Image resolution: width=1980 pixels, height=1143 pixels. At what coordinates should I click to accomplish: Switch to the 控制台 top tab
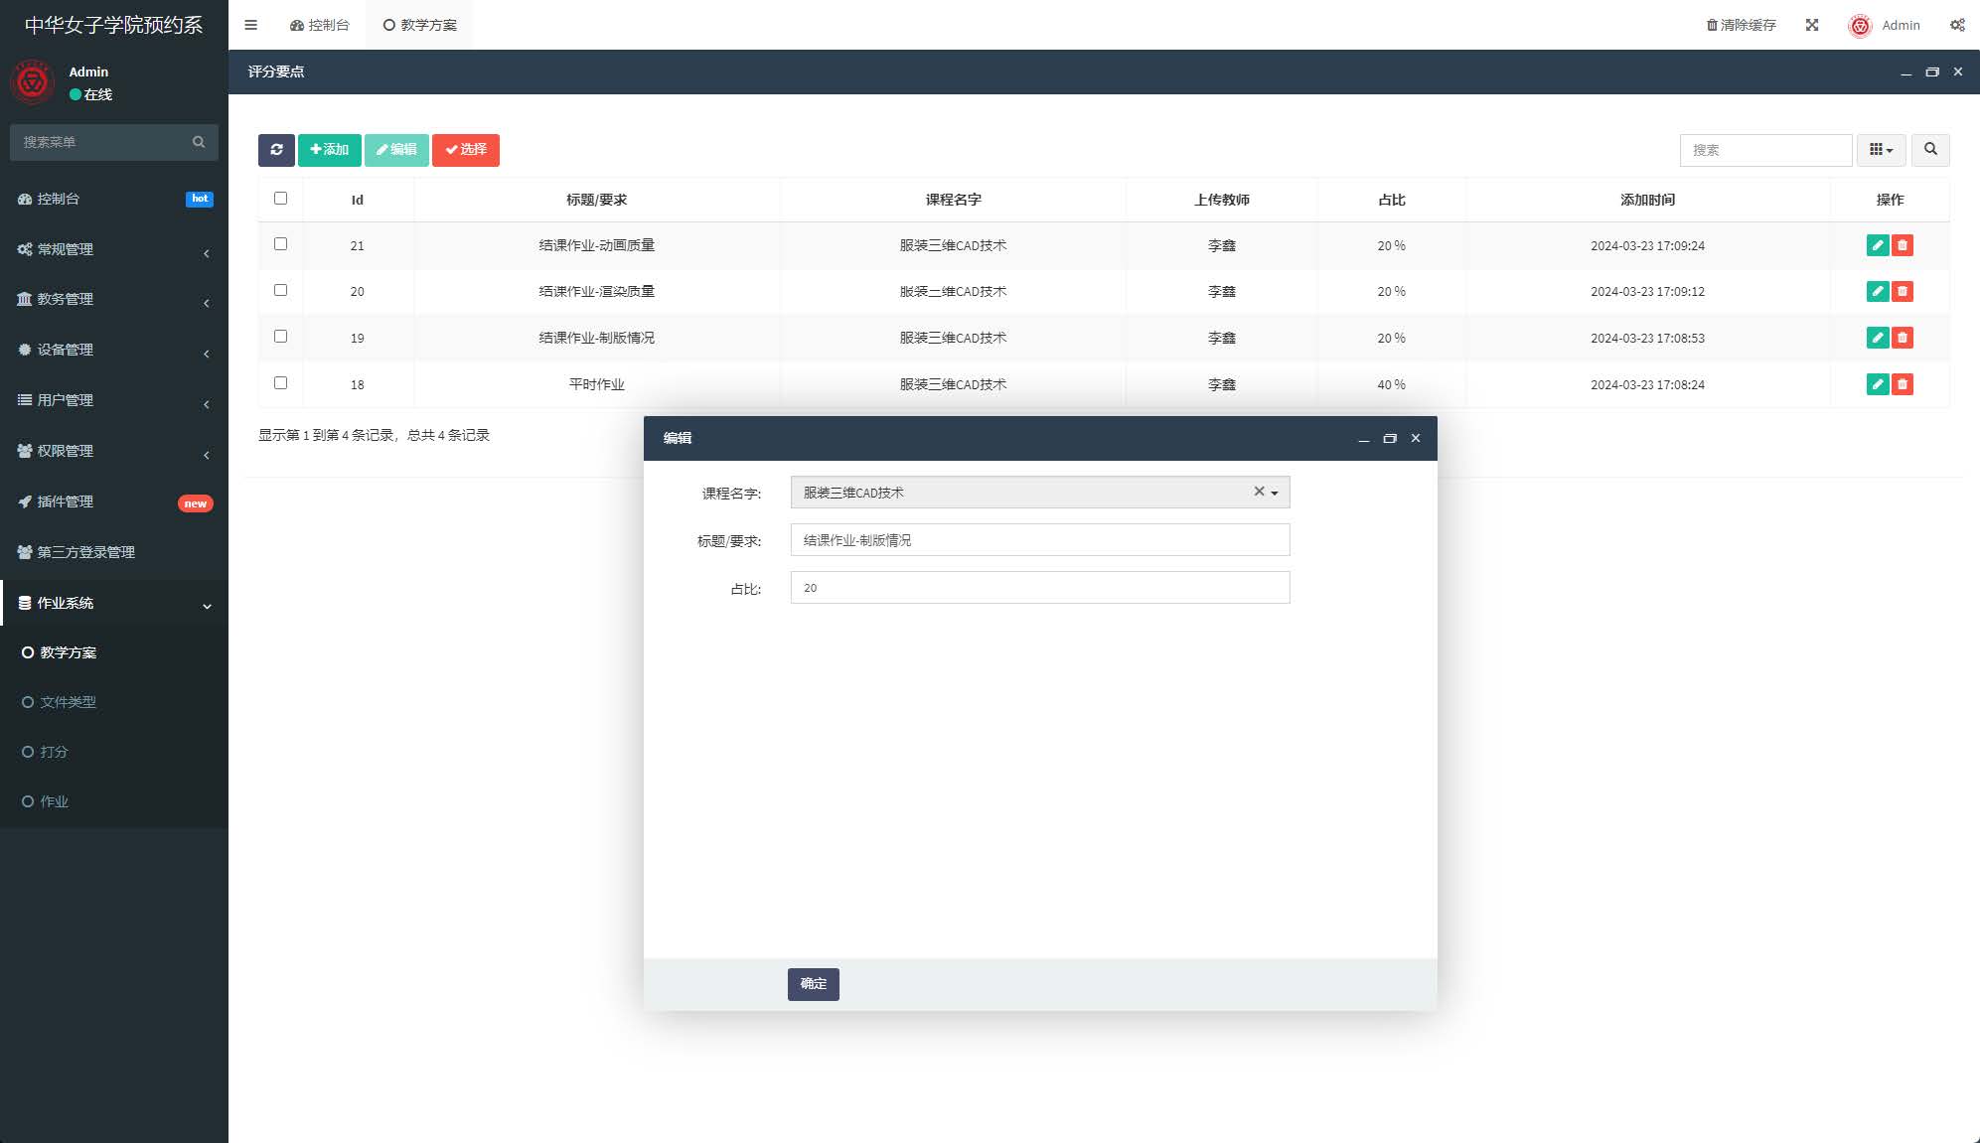click(319, 25)
